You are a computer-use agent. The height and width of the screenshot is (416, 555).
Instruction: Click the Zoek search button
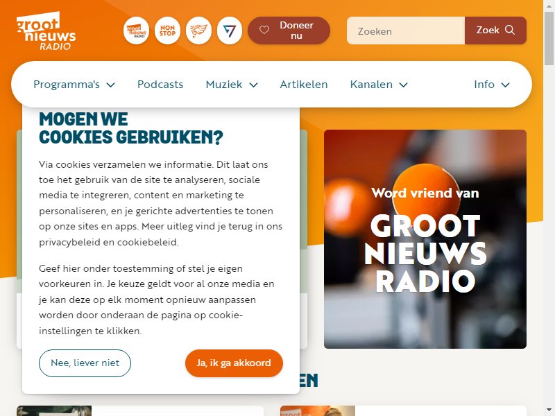click(x=495, y=31)
